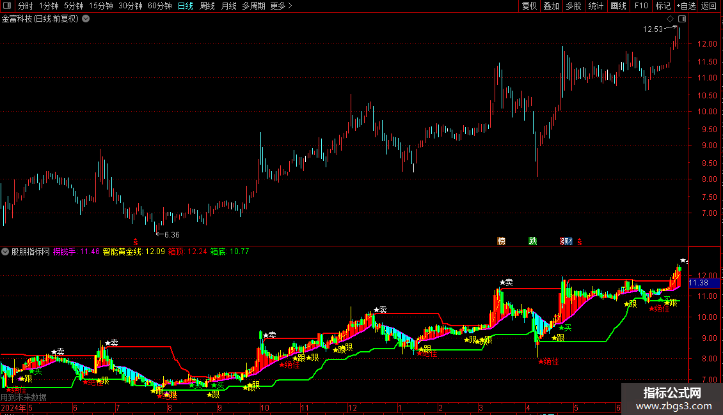
Task: Click the 箱底: 10.77 value
Action: pyautogui.click(x=230, y=252)
